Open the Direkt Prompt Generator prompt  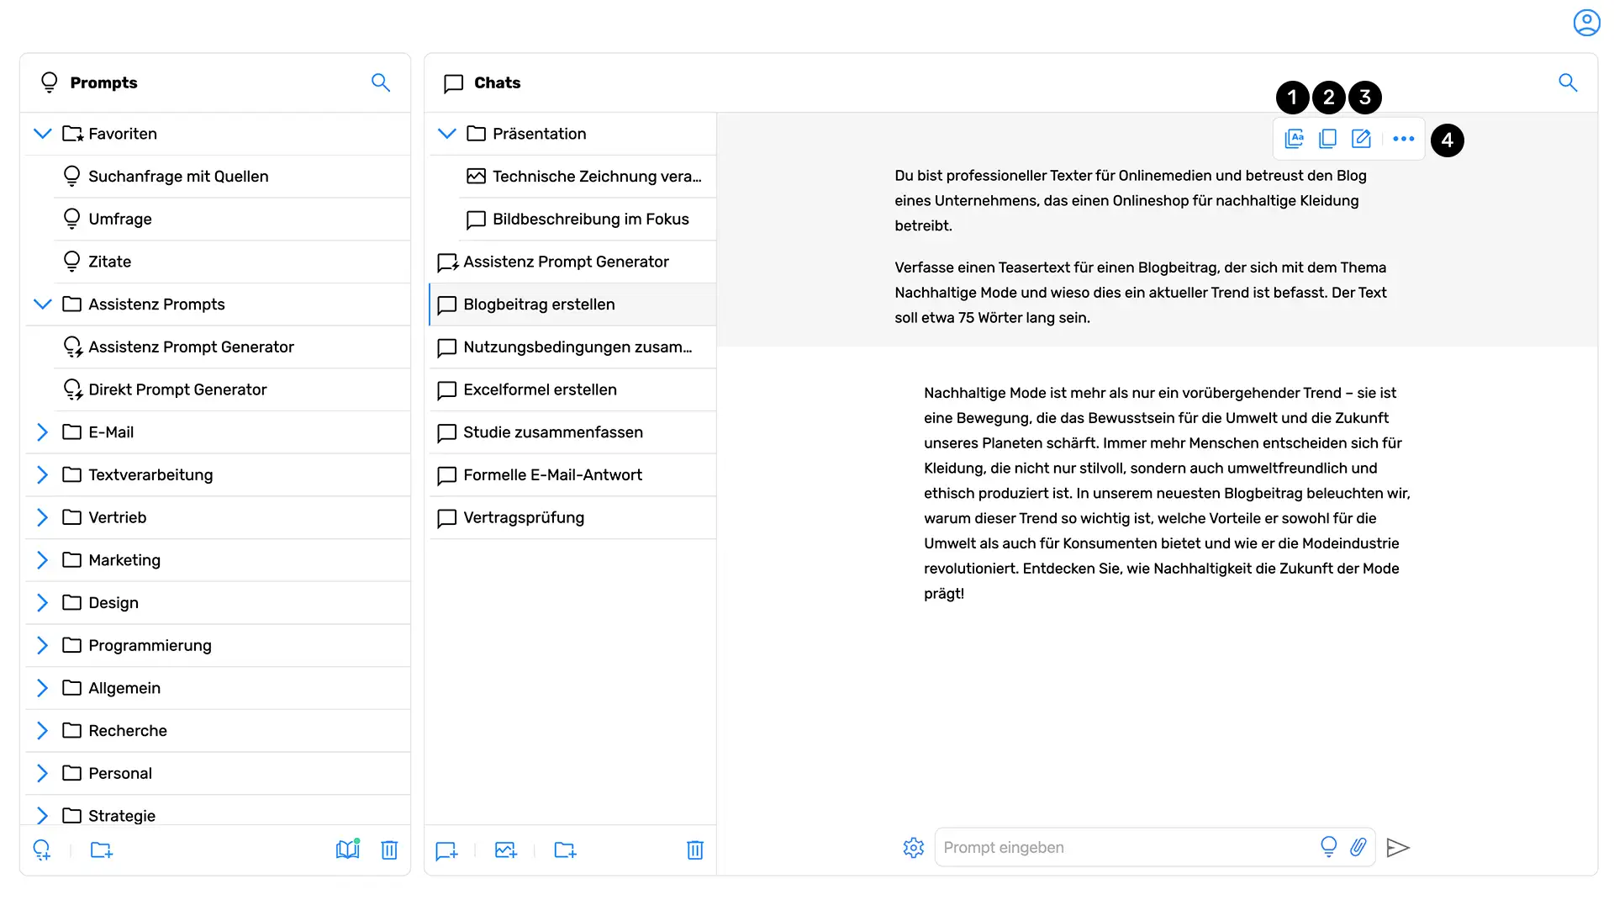coord(232,389)
